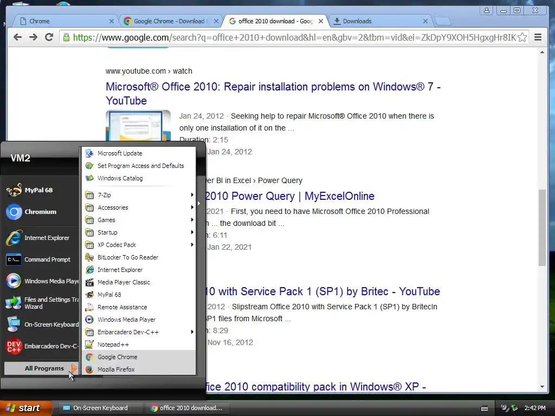
Task: Open Command Prompt from Start menu
Action: pos(41,259)
